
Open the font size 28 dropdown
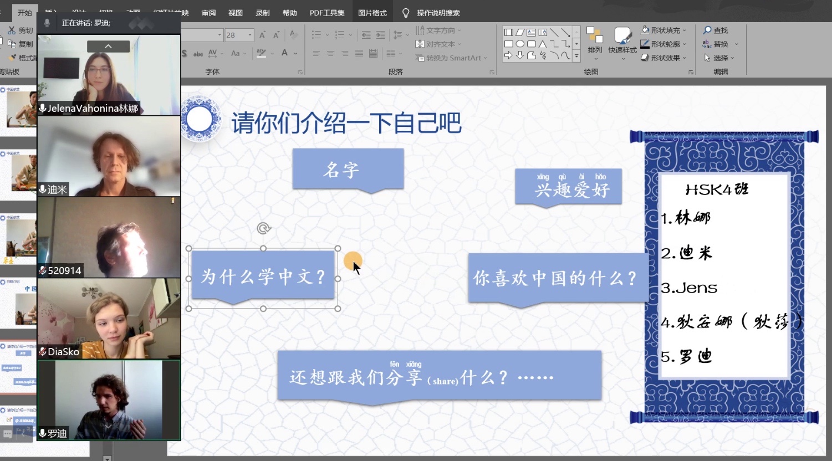[x=250, y=35]
